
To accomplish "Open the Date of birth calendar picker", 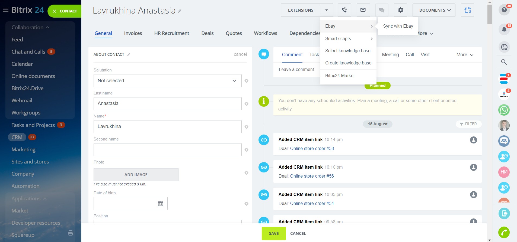I will tap(161, 204).
